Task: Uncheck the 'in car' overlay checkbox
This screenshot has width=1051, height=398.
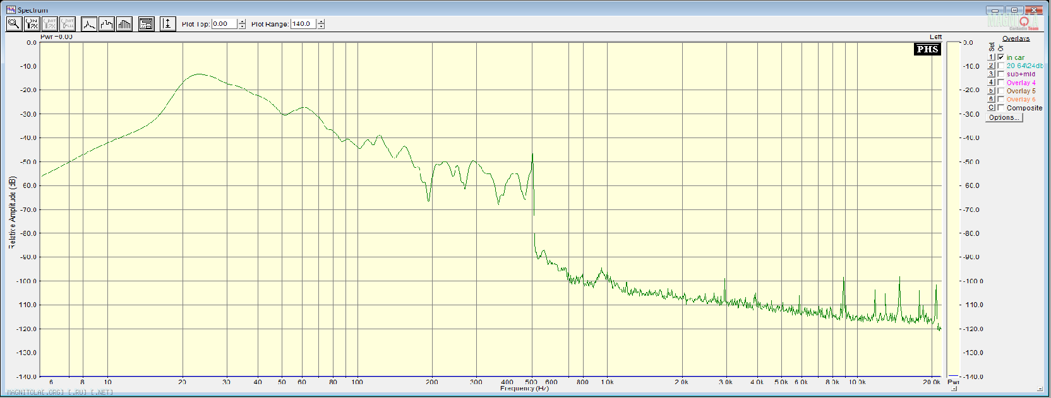Action: 1000,57
